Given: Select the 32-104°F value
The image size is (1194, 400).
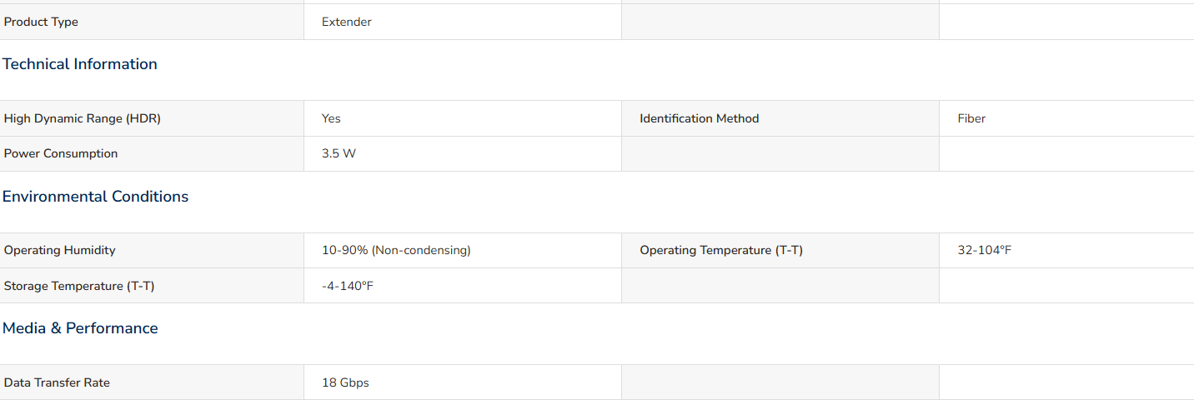Looking at the screenshot, I should coord(985,250).
